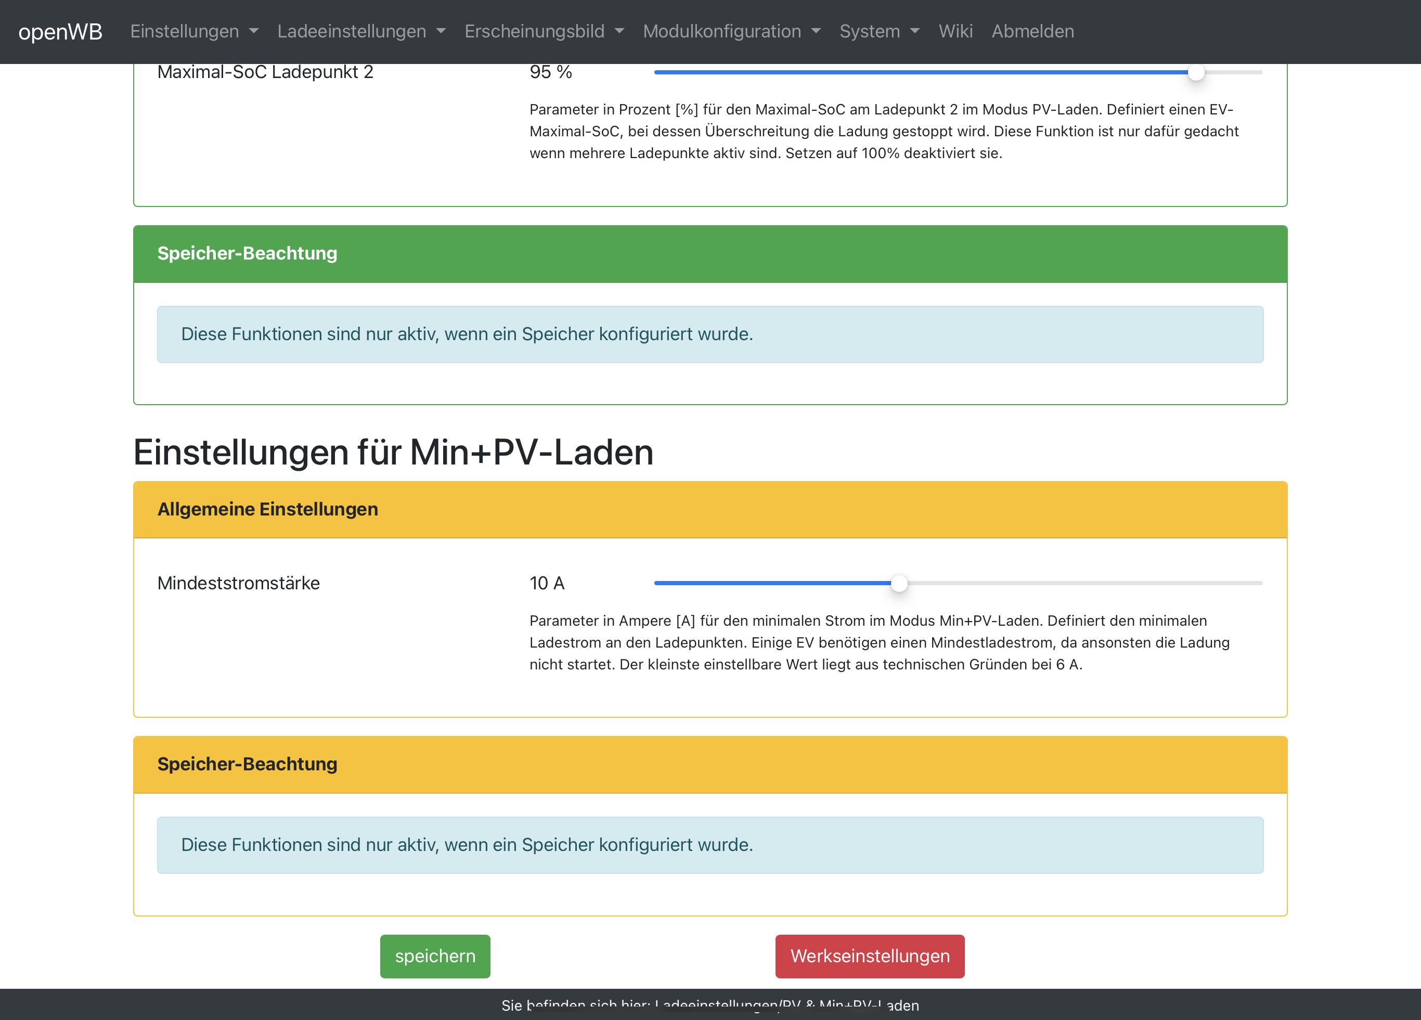This screenshot has height=1020, width=1421.
Task: Click the Maximal-SoC Ladepunkt 2 slider handle
Action: 1195,73
